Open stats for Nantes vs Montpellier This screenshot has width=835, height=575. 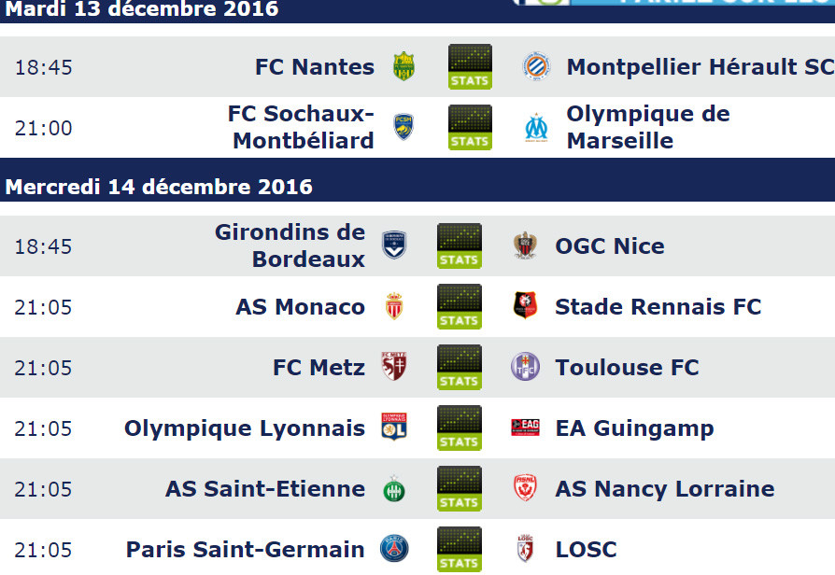click(x=470, y=66)
